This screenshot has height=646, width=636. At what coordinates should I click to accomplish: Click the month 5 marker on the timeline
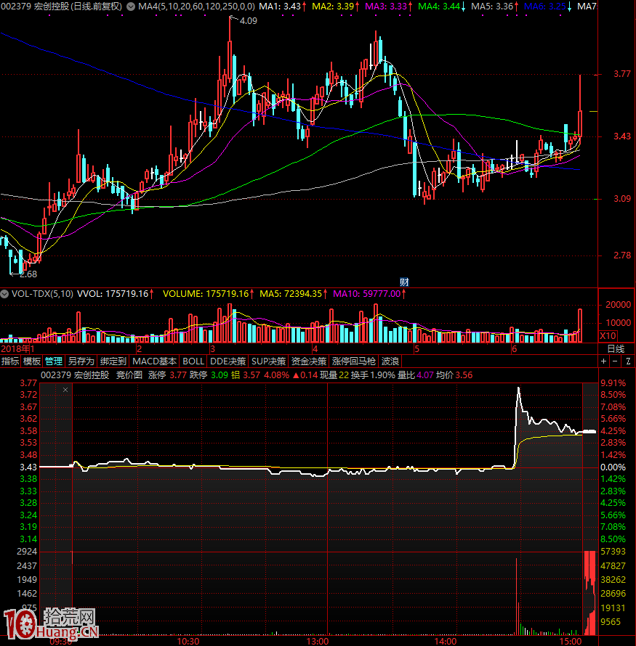pos(416,349)
